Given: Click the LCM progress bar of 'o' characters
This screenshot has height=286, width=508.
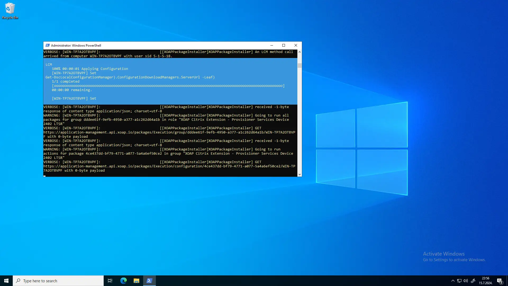Looking at the screenshot, I should click(x=168, y=86).
